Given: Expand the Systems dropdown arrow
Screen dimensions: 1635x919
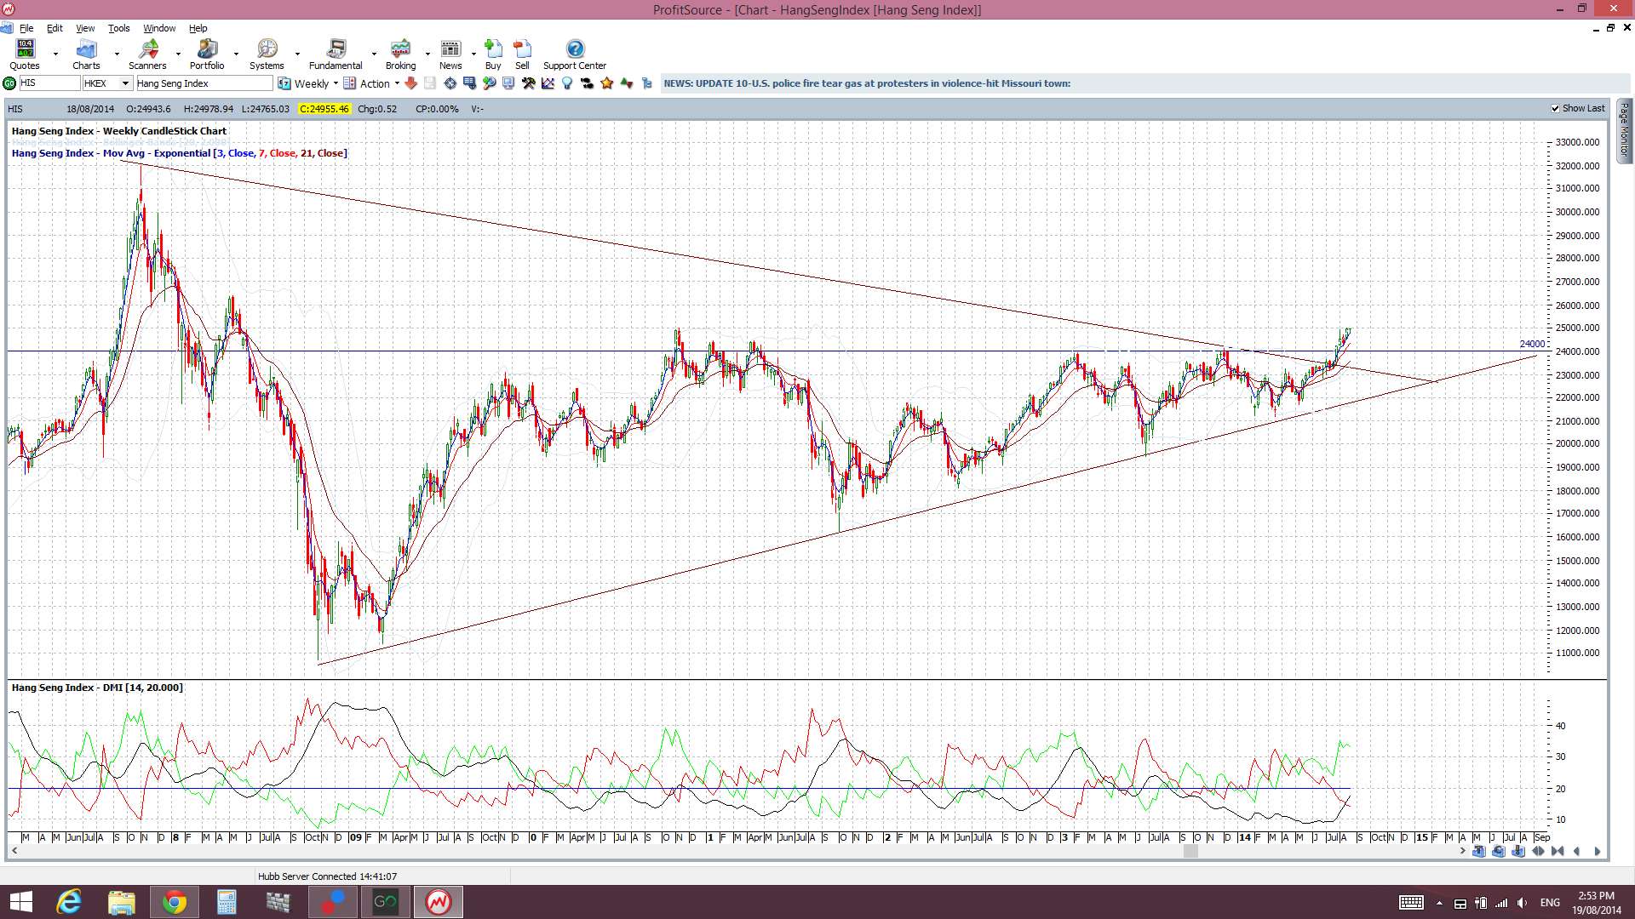Looking at the screenshot, I should (x=297, y=54).
